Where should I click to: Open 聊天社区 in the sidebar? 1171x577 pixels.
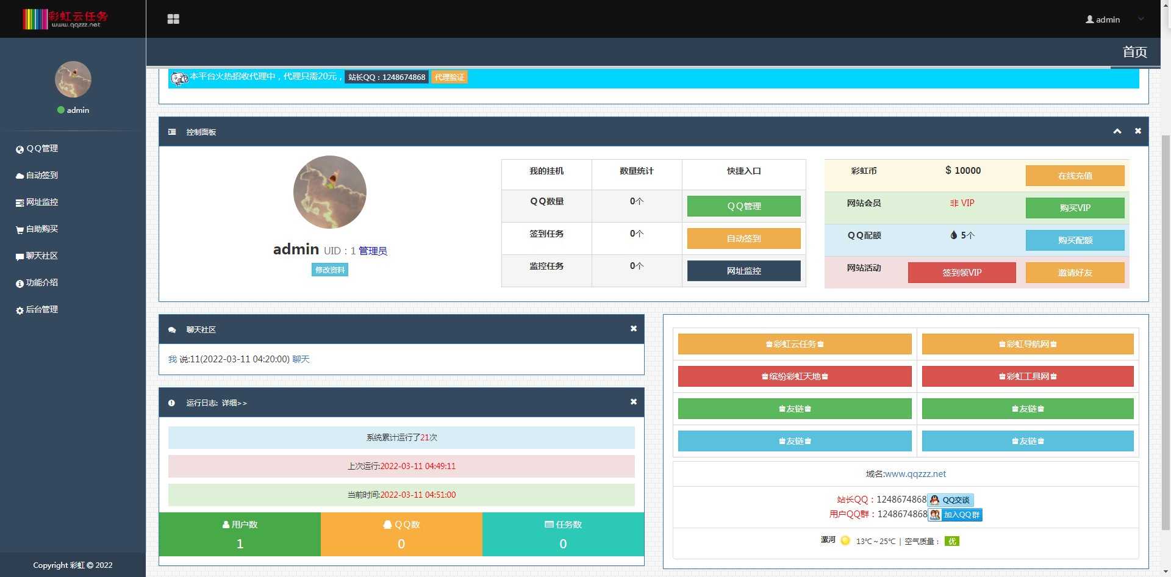pyautogui.click(x=37, y=256)
